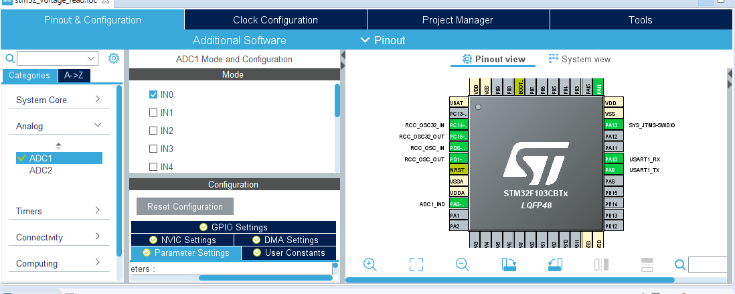Enable the IN2 channel checkbox
Viewport: 735px width, 294px height.
(x=153, y=131)
